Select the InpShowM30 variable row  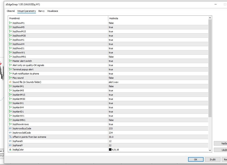coord(108,35)
